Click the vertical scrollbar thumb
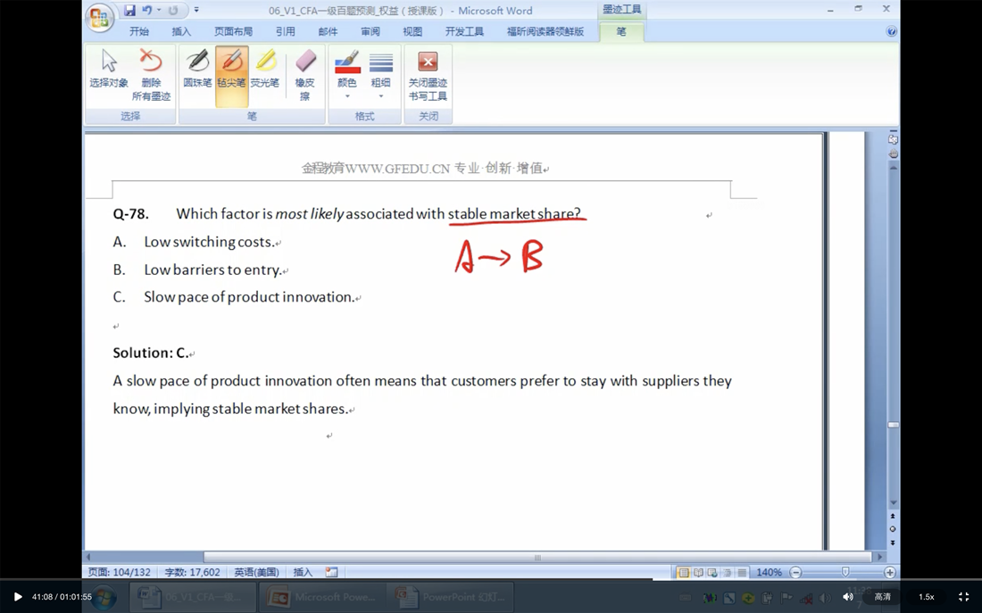 coord(894,425)
